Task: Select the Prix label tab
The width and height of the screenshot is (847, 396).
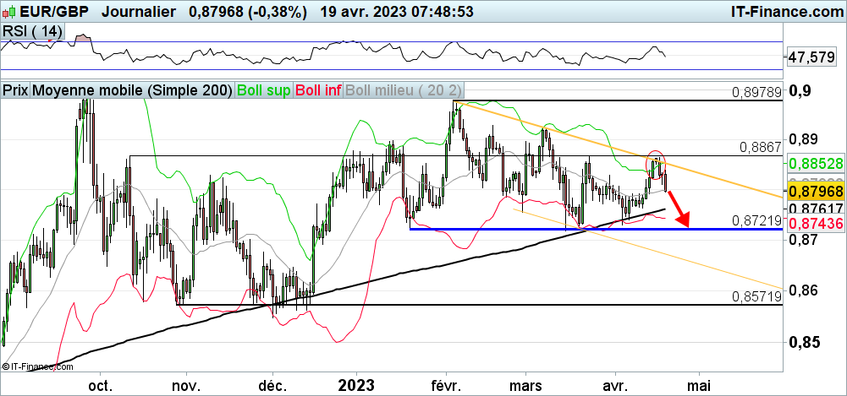Action: pyautogui.click(x=15, y=90)
